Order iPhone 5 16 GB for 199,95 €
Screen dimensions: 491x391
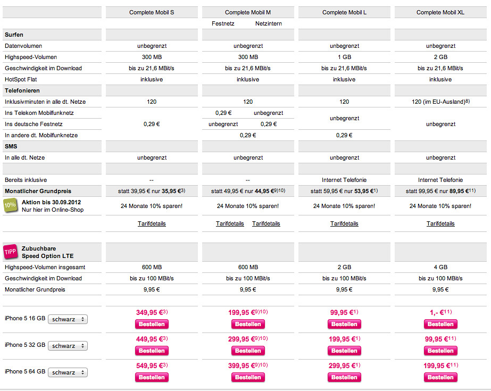point(248,324)
